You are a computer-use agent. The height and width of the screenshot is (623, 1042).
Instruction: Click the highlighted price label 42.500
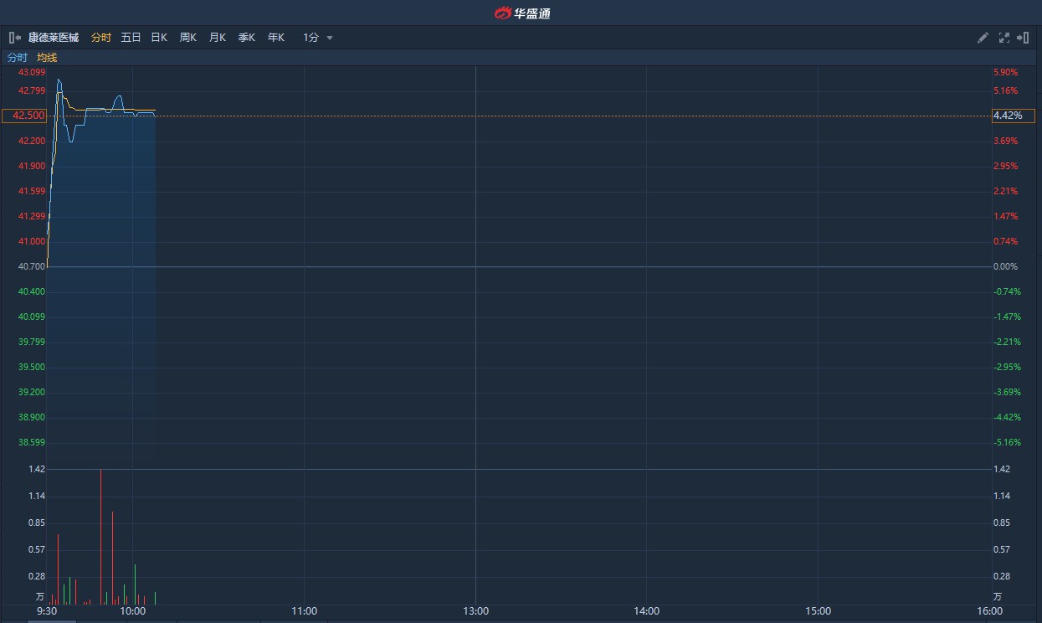[26, 116]
